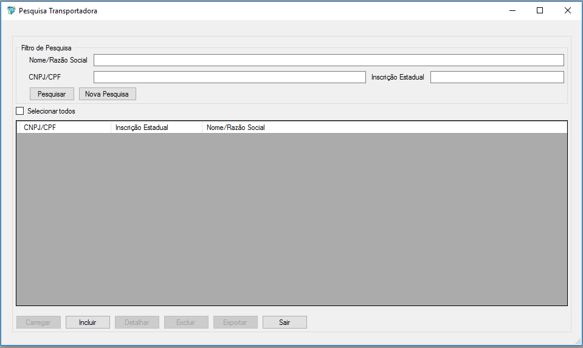Sort by Inscrição Estadual column header

[156, 128]
